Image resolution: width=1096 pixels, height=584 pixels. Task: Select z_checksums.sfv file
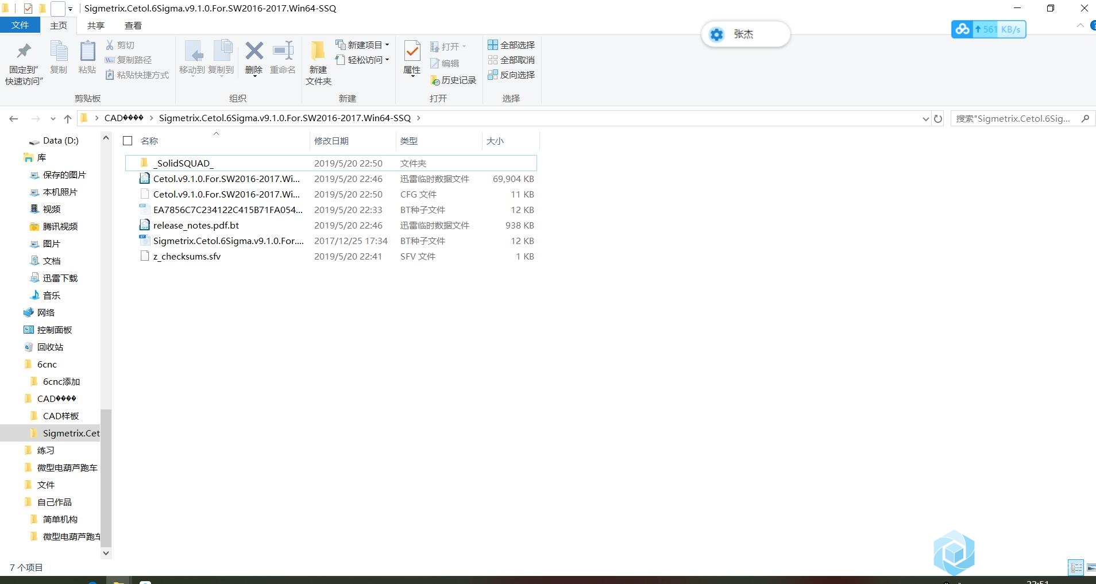[x=331, y=256]
